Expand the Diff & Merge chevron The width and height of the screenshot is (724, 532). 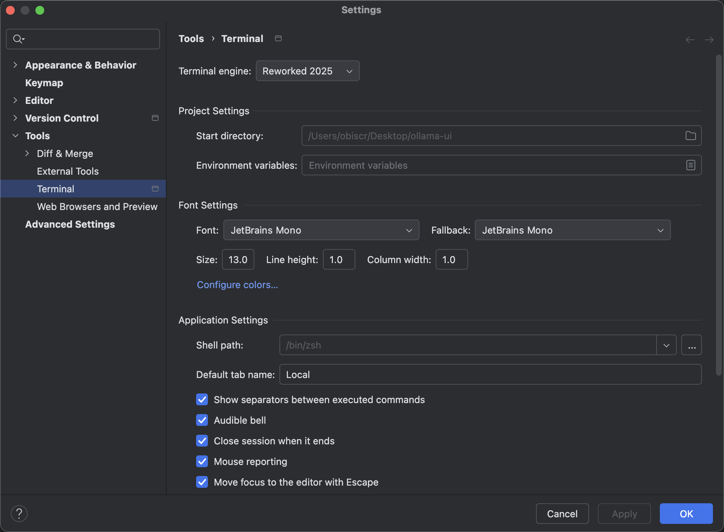click(x=27, y=153)
